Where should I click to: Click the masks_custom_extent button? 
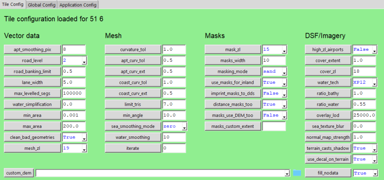(233, 126)
